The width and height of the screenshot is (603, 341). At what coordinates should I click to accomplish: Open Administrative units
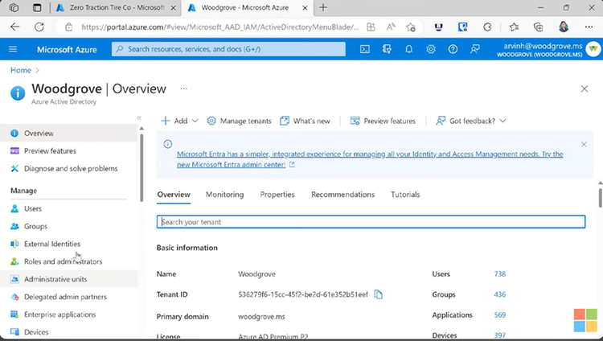tap(69, 279)
